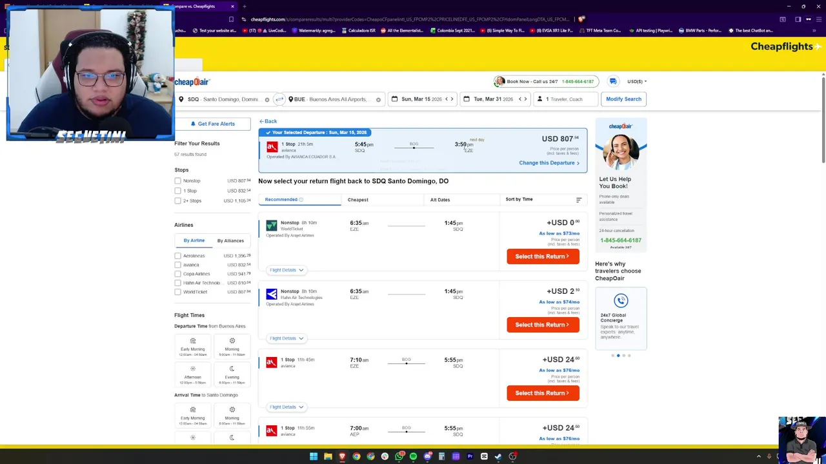Click the browser bookmark icon in address bar

pyautogui.click(x=231, y=19)
